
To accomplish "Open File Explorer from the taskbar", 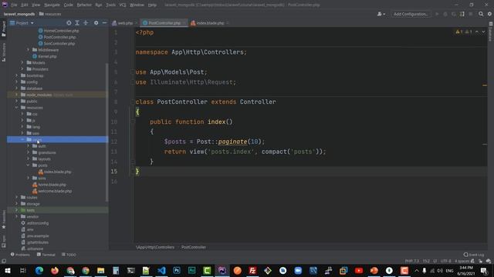I will click(x=101, y=270).
